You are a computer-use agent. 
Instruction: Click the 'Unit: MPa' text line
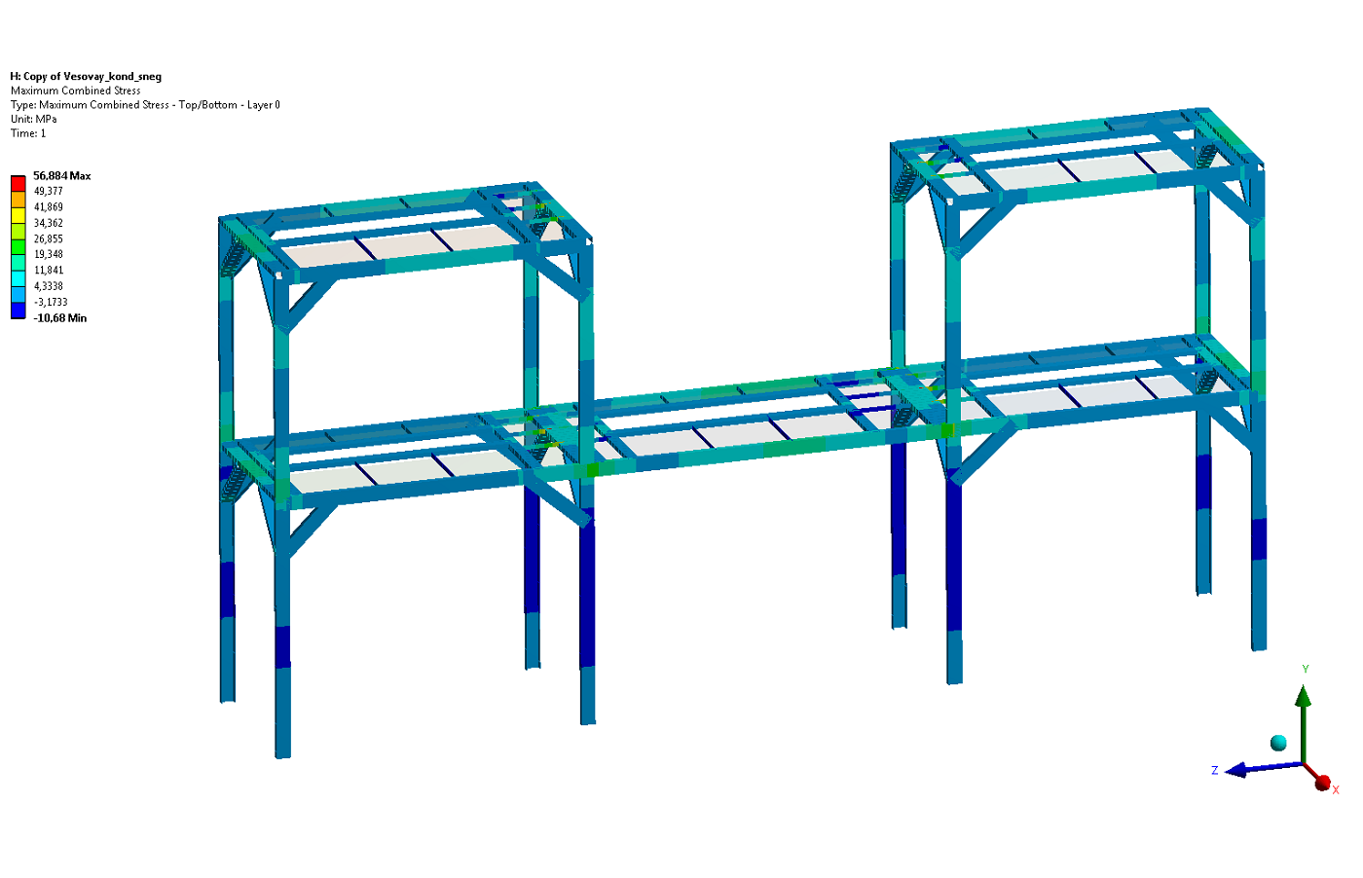coord(34,119)
